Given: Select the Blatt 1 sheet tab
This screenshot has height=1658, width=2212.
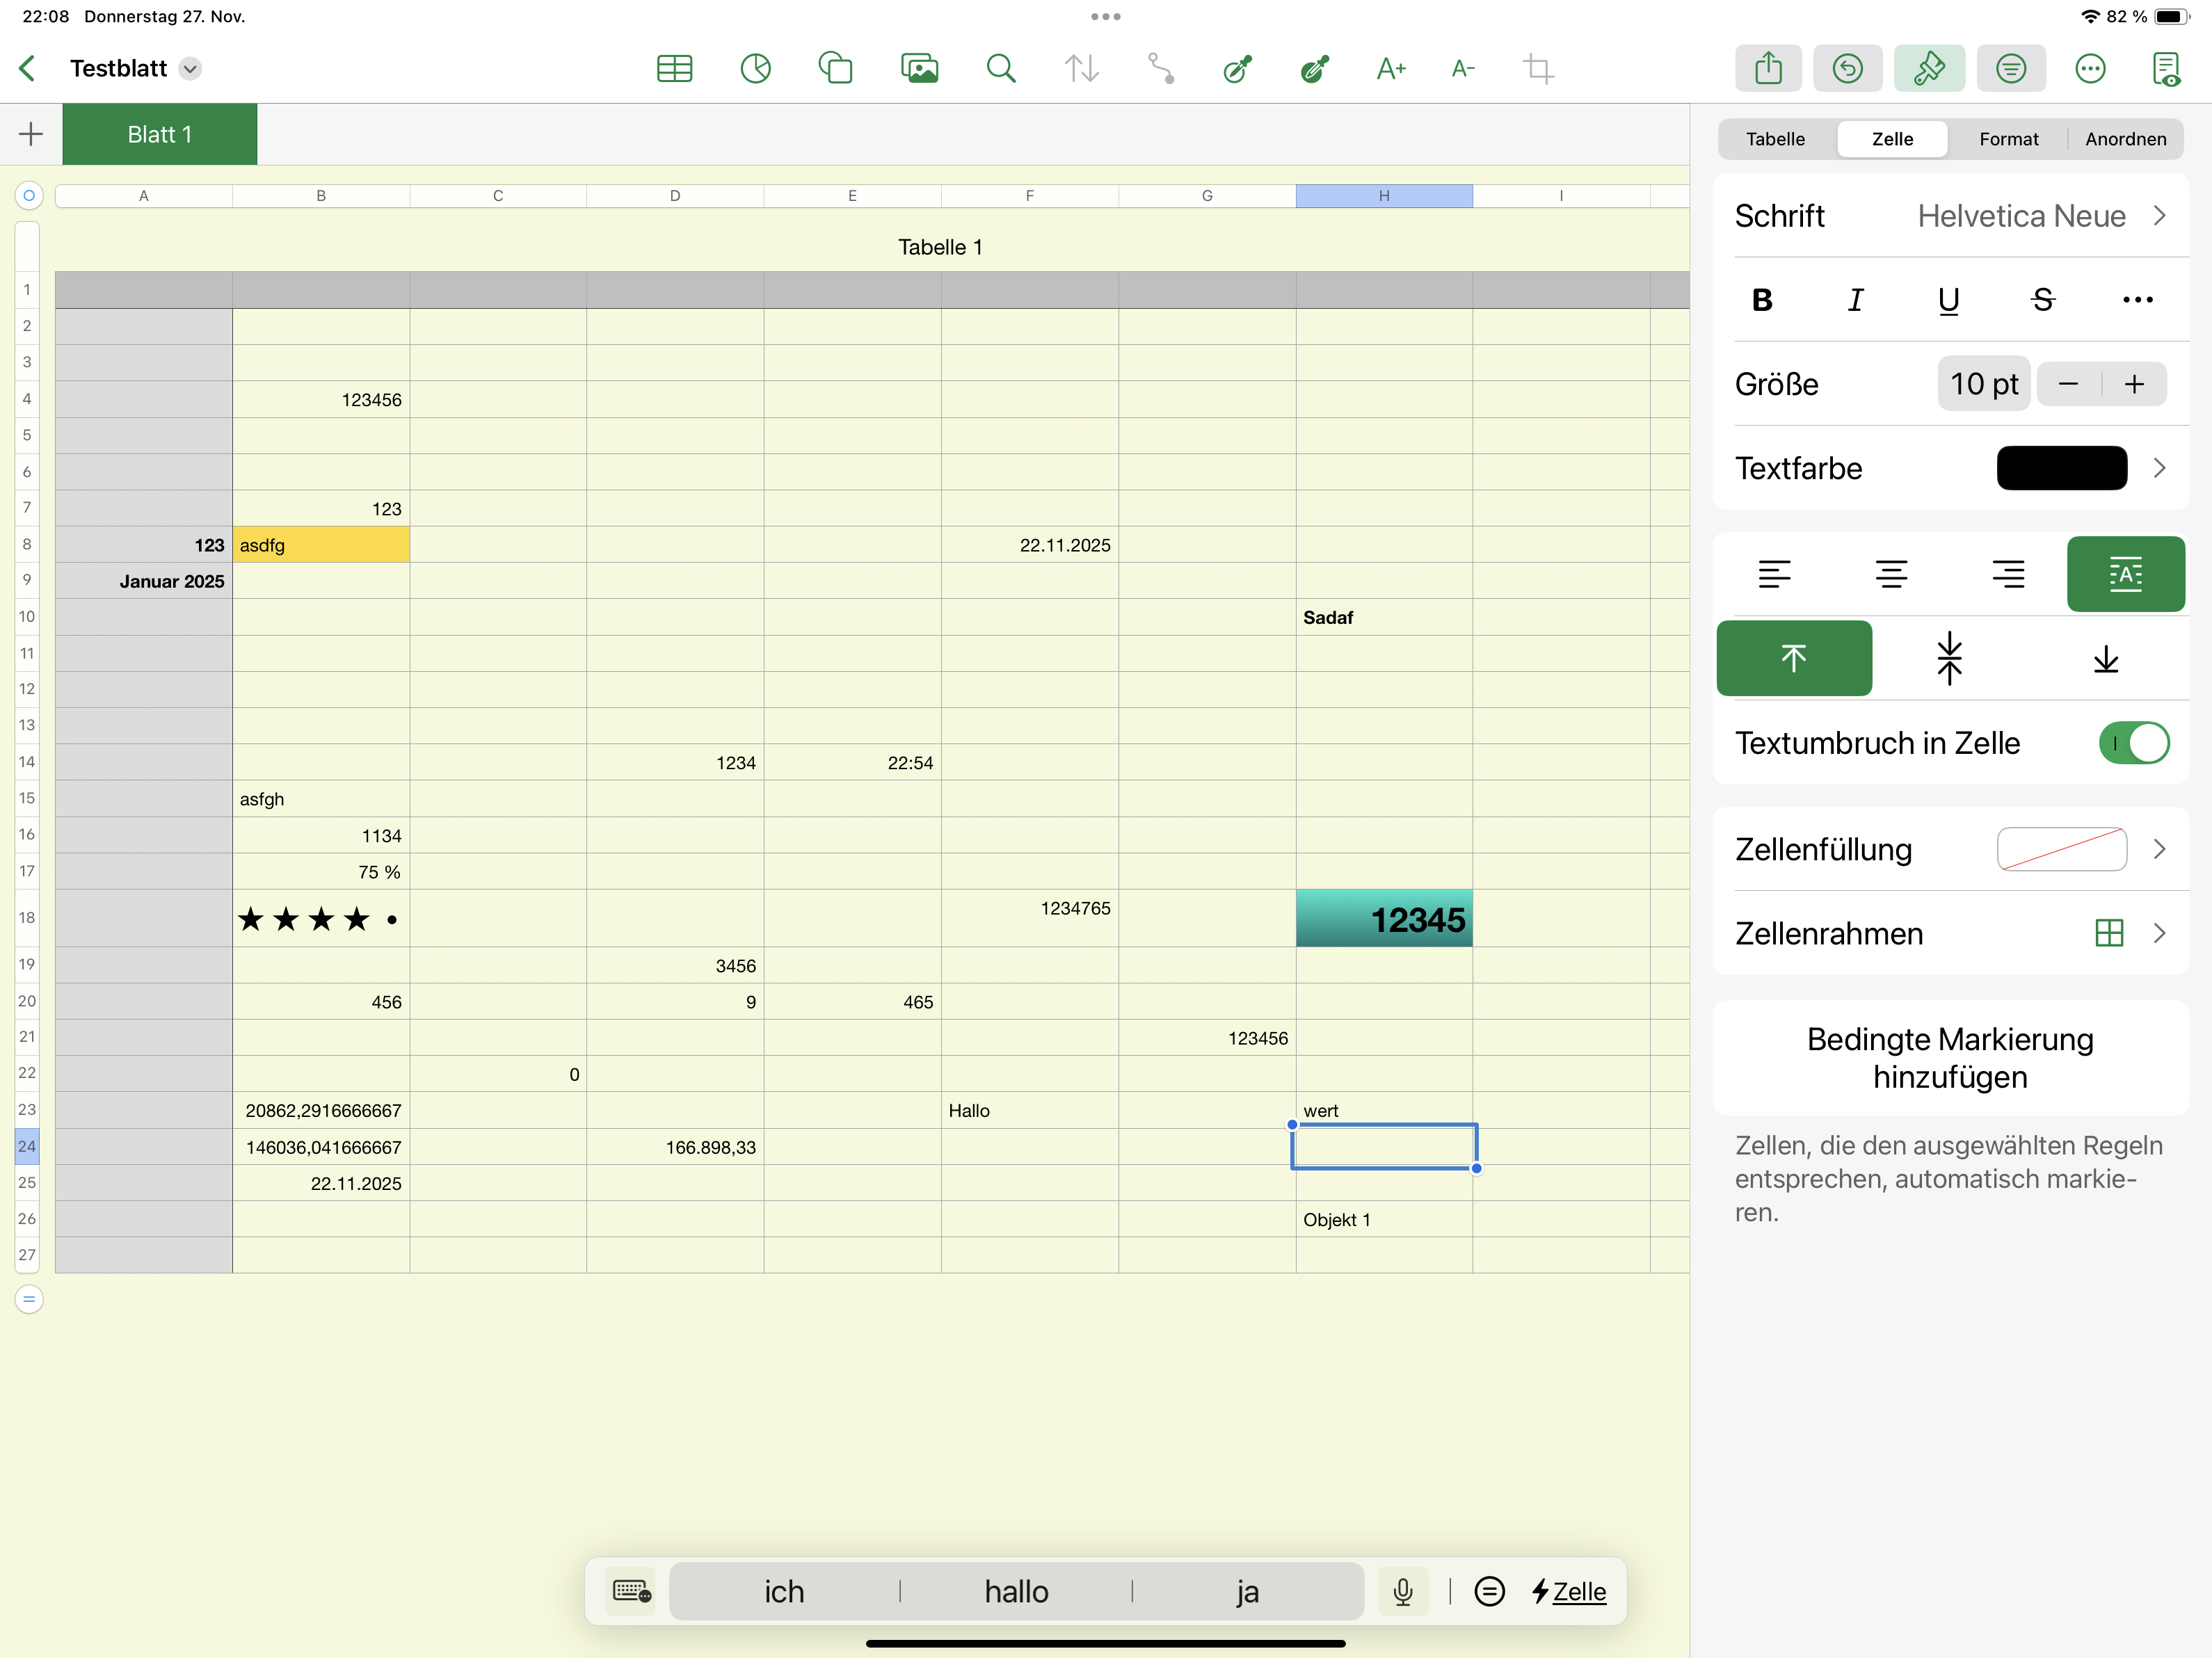Looking at the screenshot, I should pyautogui.click(x=159, y=135).
